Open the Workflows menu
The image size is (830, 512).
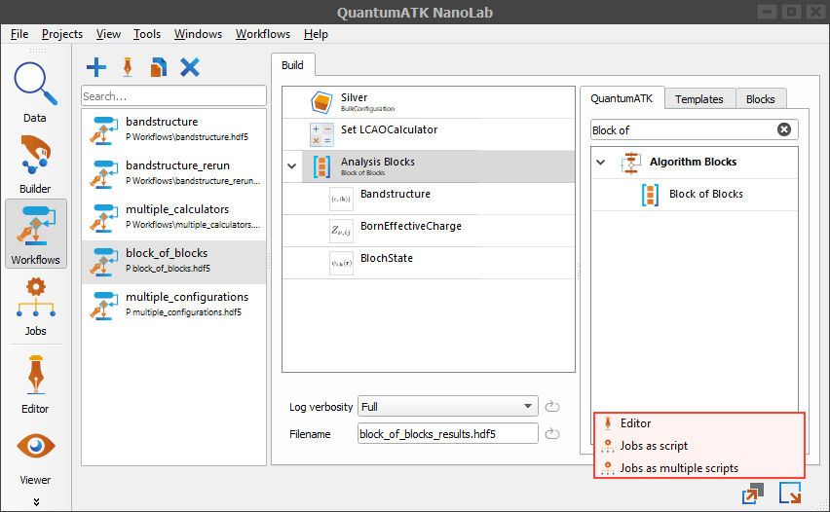[x=263, y=34]
